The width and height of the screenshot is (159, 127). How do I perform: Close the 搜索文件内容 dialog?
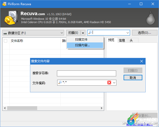click(x=142, y=61)
